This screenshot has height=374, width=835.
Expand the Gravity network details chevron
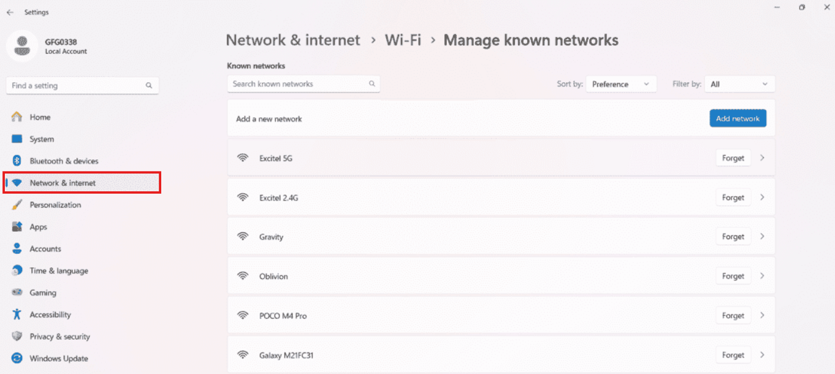[762, 237]
